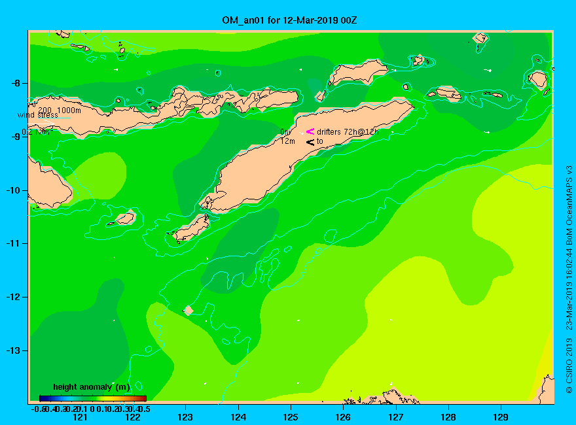Click the vertical 'CSIRO 2019' copyright text

(569, 366)
